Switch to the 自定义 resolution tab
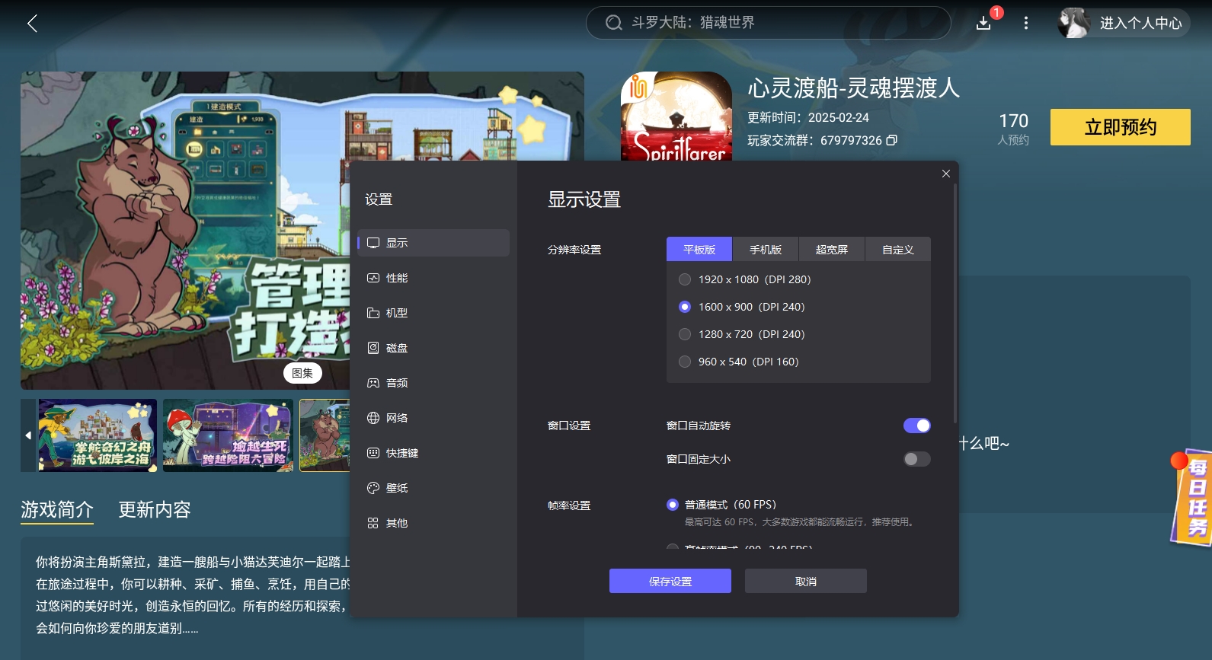This screenshot has height=660, width=1212. [898, 250]
